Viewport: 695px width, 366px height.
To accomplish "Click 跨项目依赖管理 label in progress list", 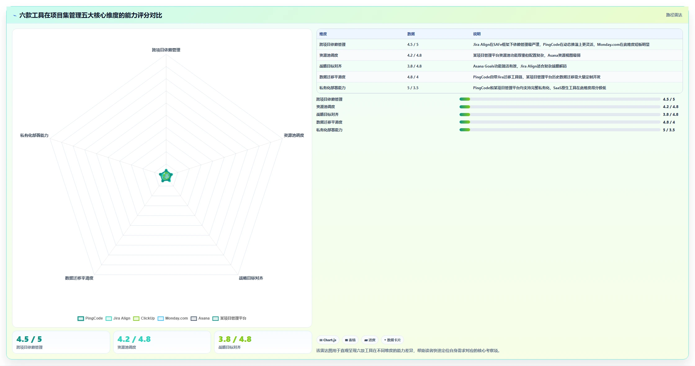I will coord(329,99).
